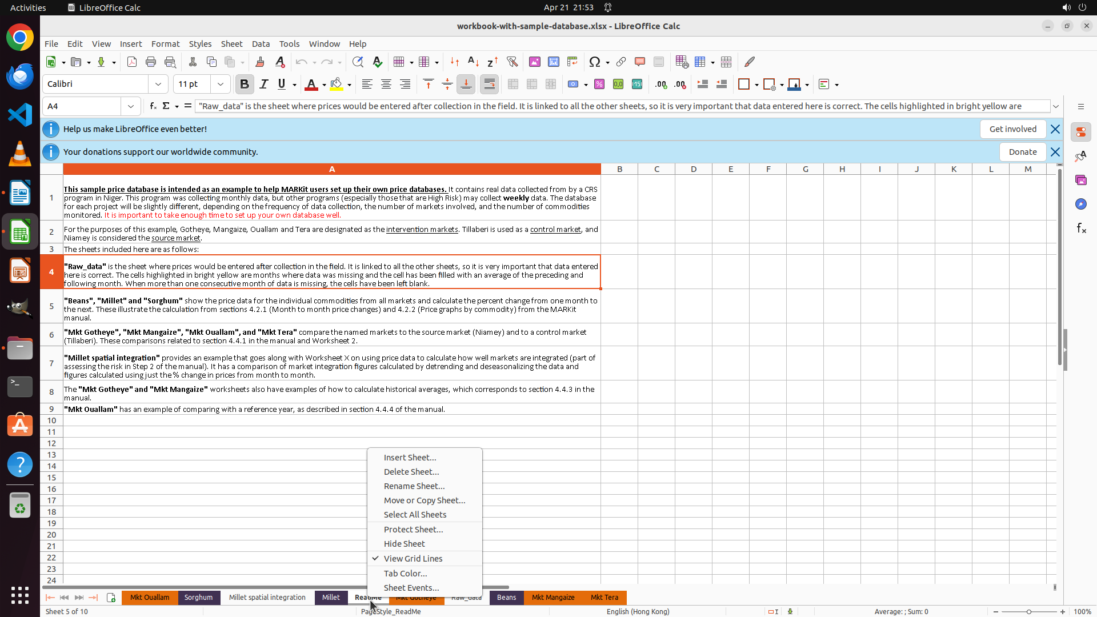Toggle Wrap Text button in toolbar
The image size is (1097, 617).
(490, 85)
